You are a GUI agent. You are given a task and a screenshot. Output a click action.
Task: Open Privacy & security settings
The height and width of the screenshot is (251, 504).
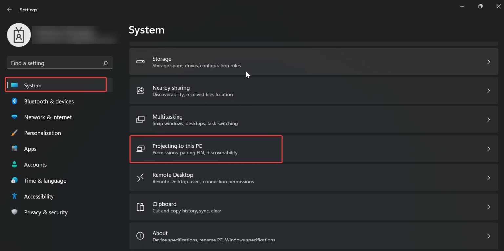[46, 212]
